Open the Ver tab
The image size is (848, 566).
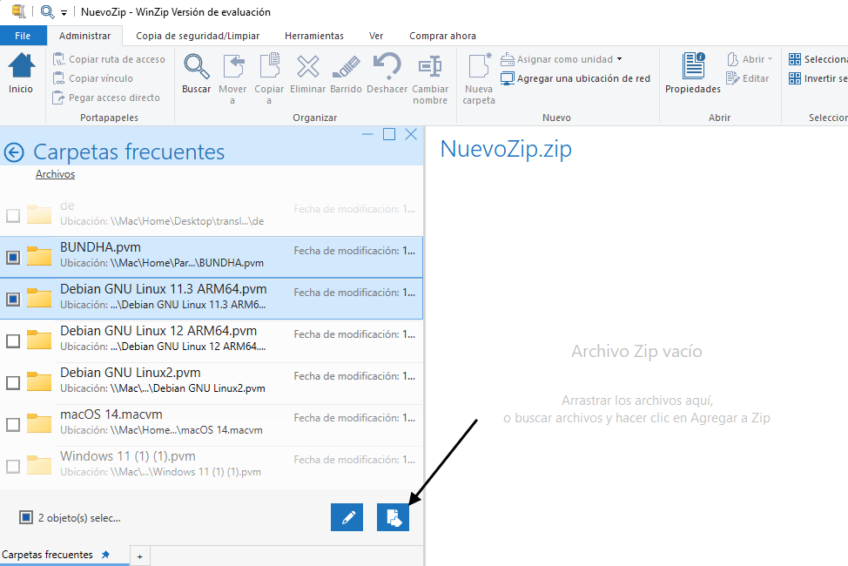[376, 36]
